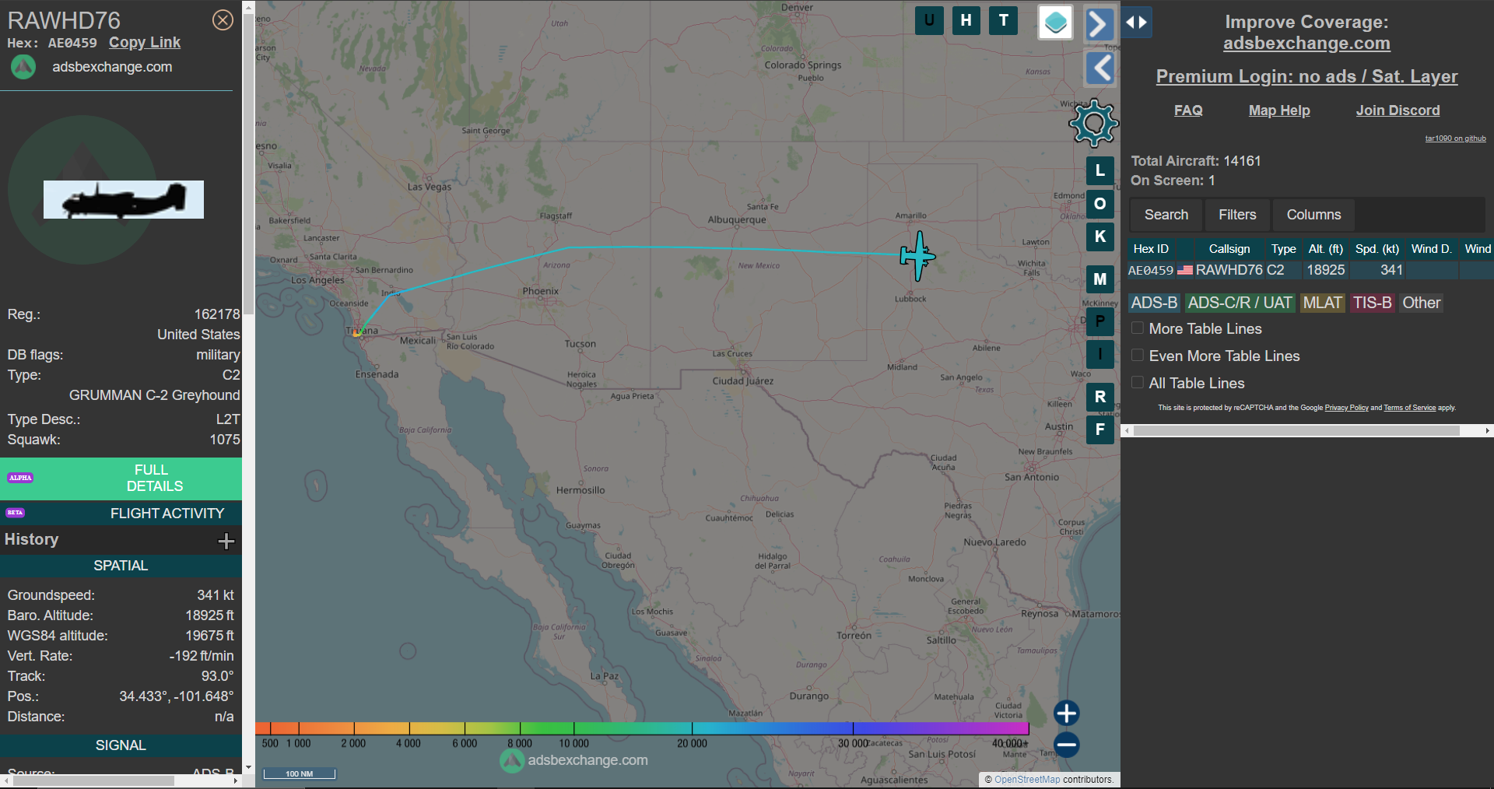Screen dimensions: 1494x789
Task: Click the info panel vertical scrollbar
Action: 249,163
